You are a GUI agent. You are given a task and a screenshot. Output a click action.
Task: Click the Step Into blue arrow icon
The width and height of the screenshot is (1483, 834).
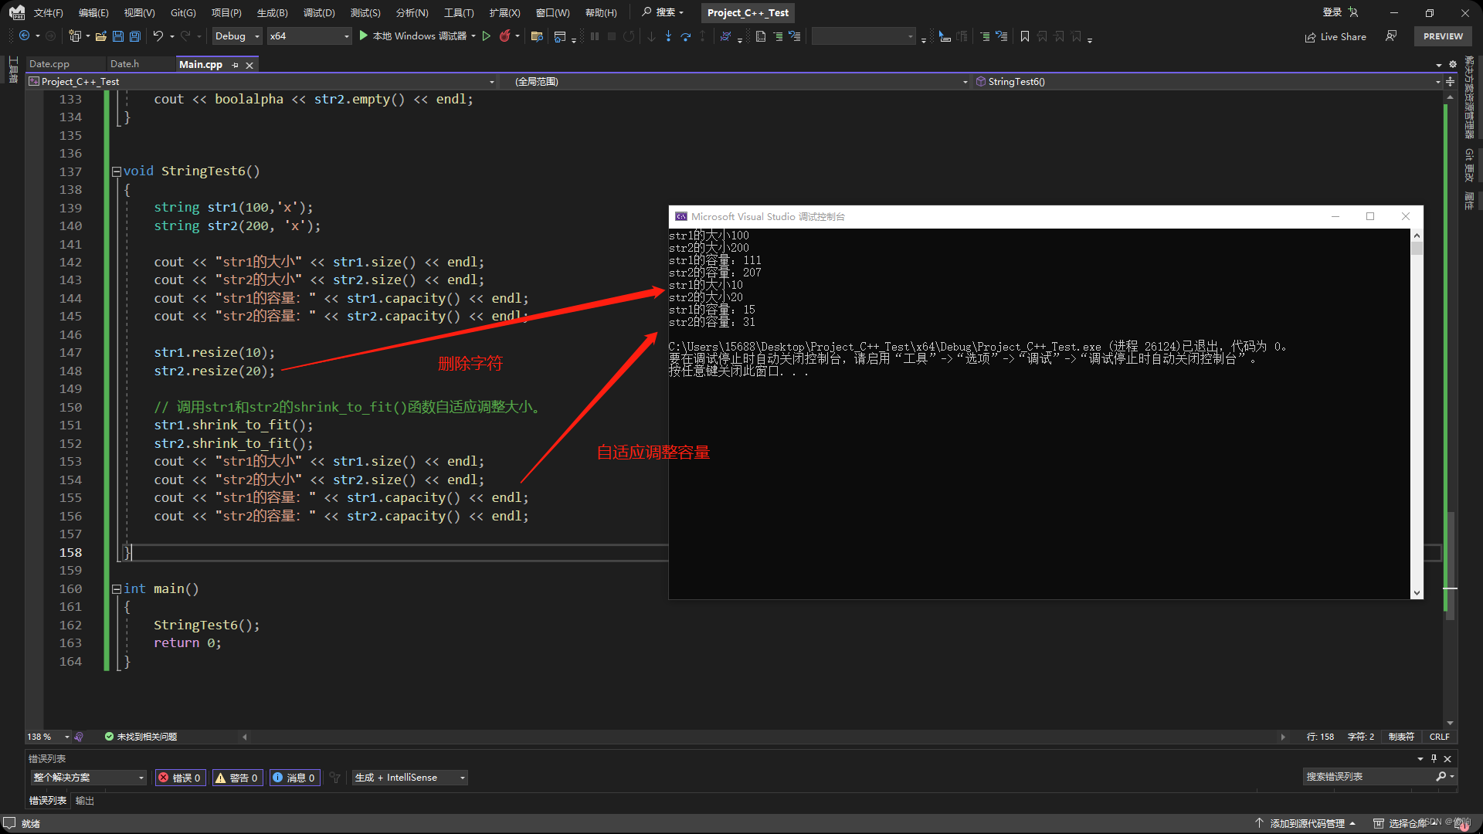tap(668, 36)
